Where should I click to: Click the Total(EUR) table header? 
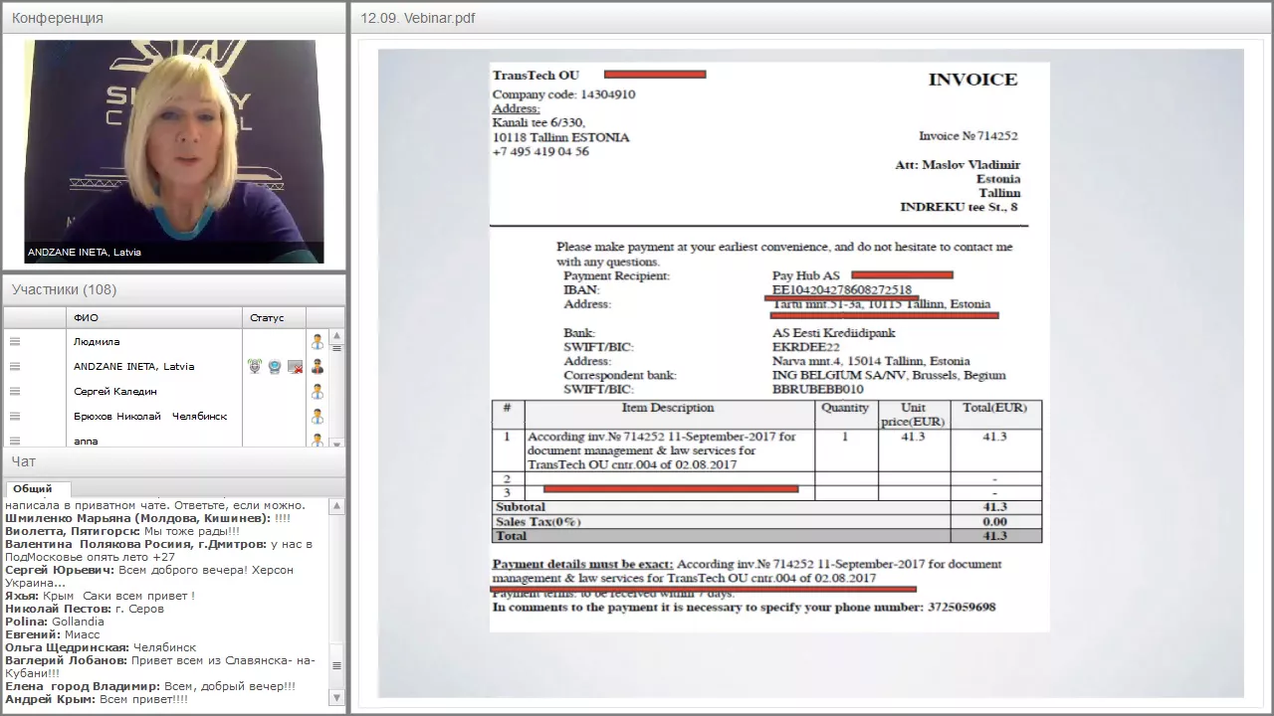point(995,408)
